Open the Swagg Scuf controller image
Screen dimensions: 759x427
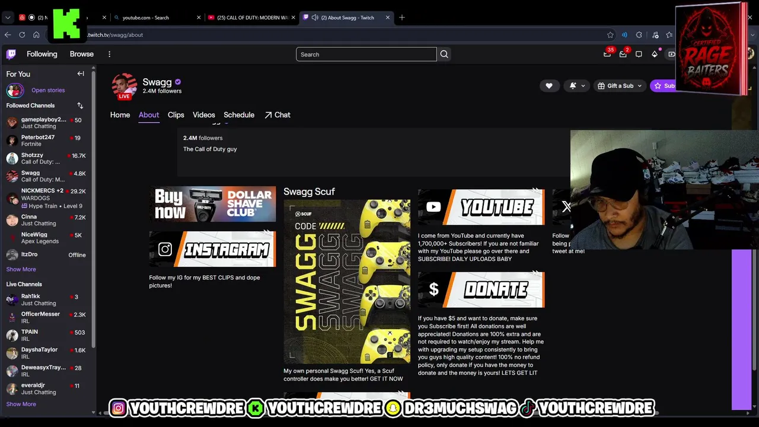tap(347, 282)
